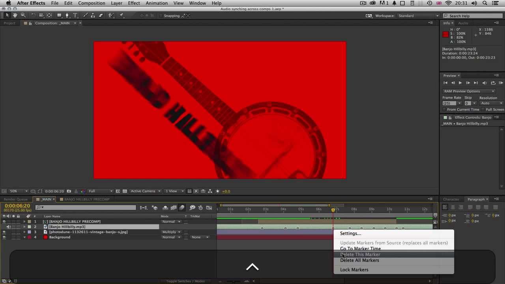Viewport: 505px width, 284px height.
Task: Select the Zoom magnifier tool
Action: click(x=23, y=15)
